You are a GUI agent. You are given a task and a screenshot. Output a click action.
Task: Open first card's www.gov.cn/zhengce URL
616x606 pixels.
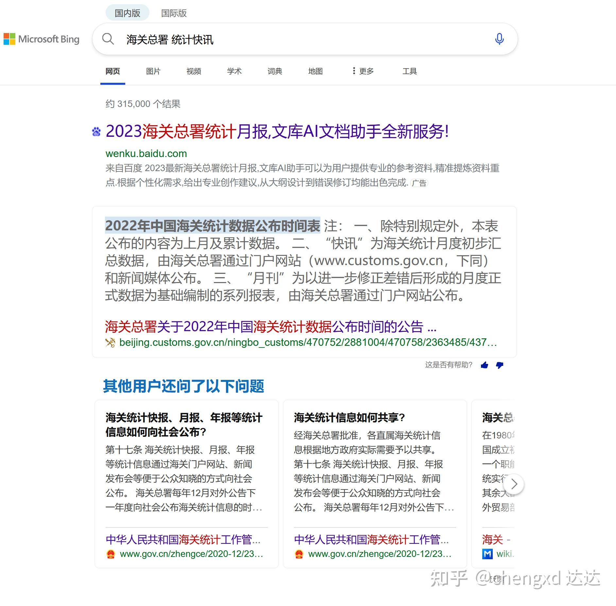point(192,554)
